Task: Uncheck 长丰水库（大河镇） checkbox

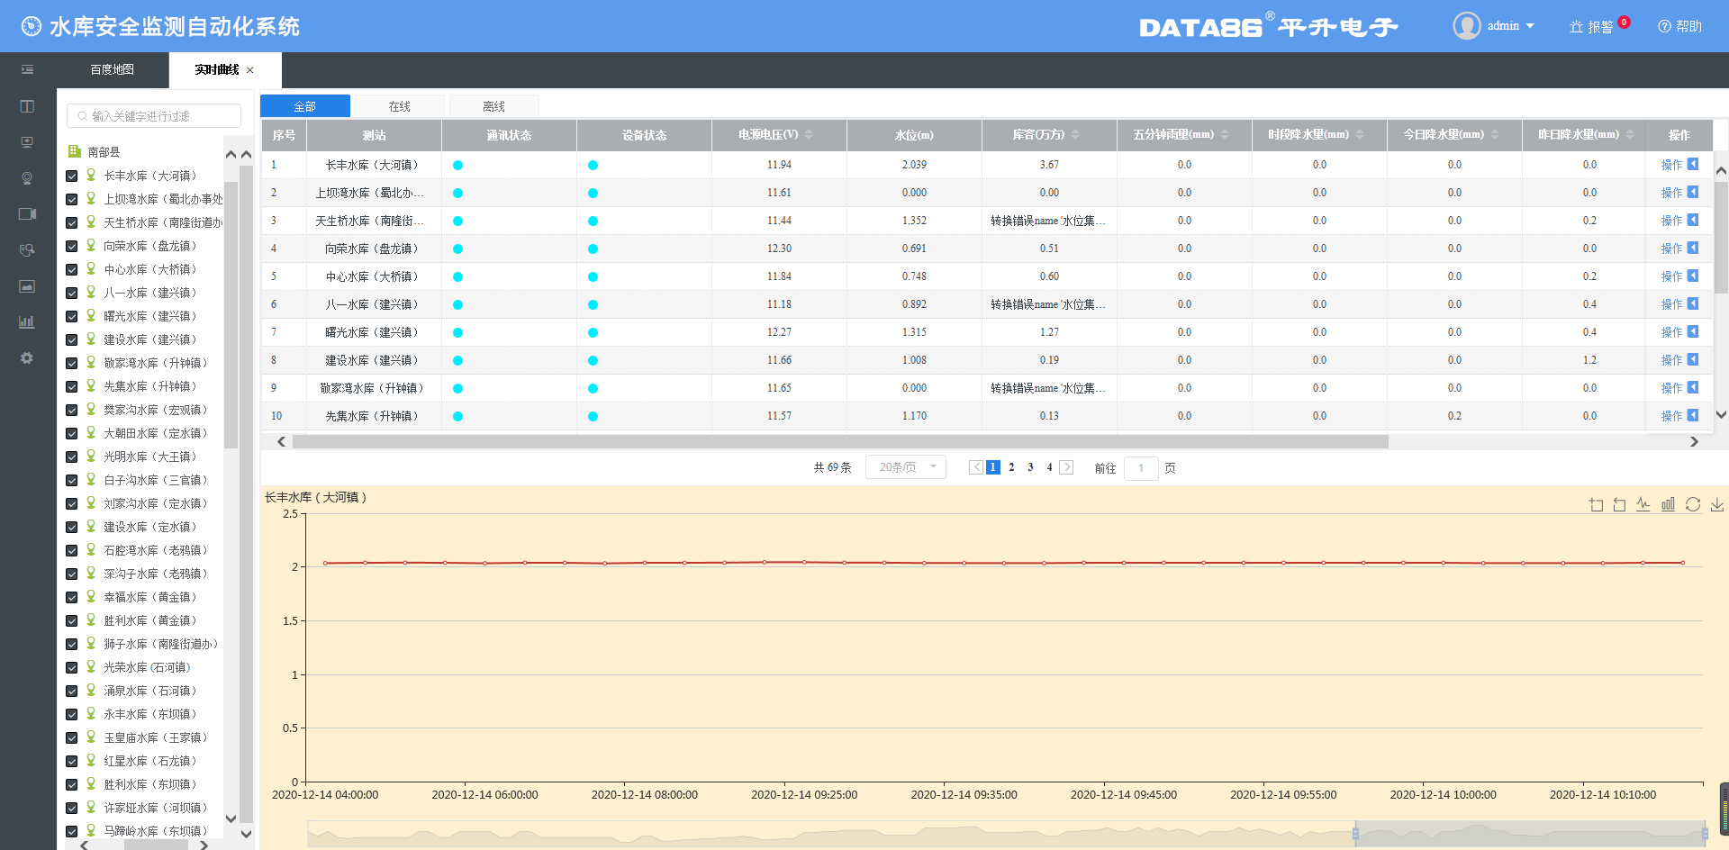Action: point(72,176)
